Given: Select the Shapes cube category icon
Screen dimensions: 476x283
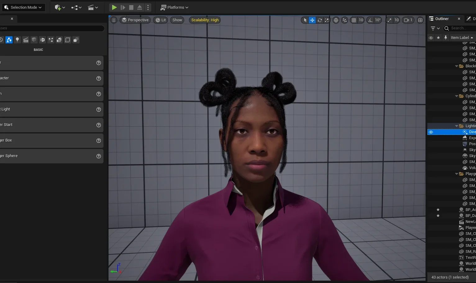Looking at the screenshot, I should pyautogui.click(x=34, y=40).
